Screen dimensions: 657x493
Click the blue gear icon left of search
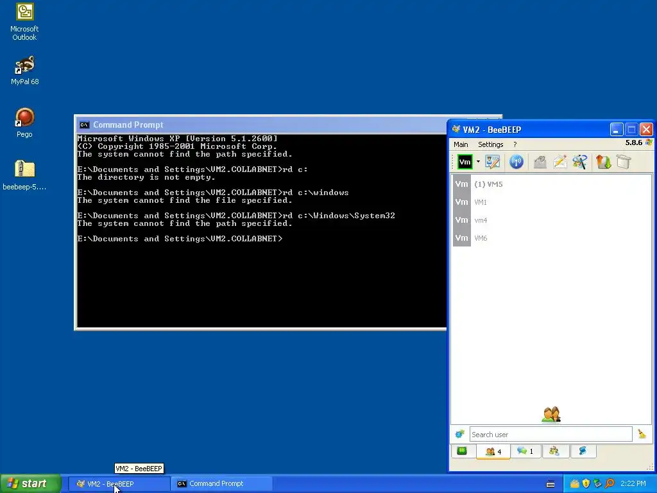point(459,434)
